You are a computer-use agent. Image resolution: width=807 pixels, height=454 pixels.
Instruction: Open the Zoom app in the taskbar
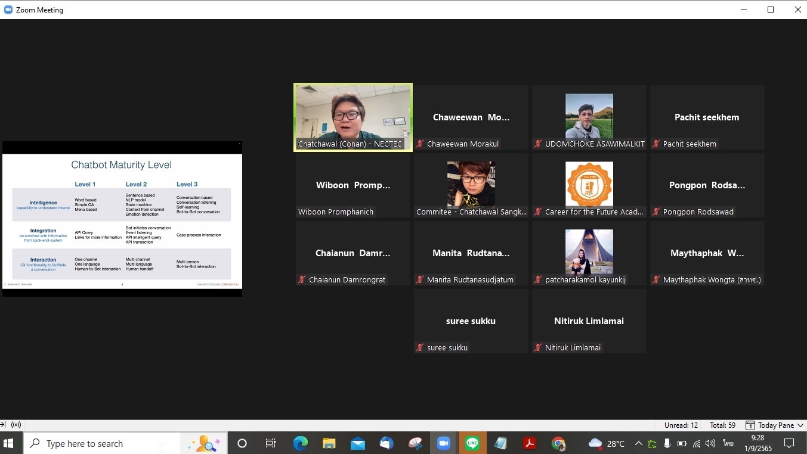[443, 443]
